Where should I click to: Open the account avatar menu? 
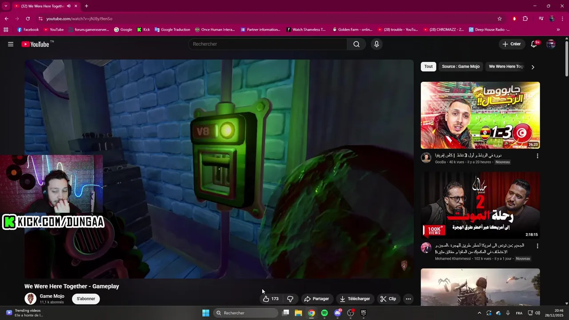[551, 44]
